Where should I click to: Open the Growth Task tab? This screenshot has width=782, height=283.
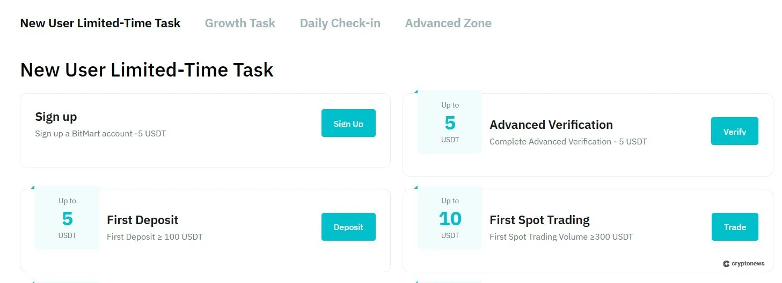pyautogui.click(x=240, y=24)
